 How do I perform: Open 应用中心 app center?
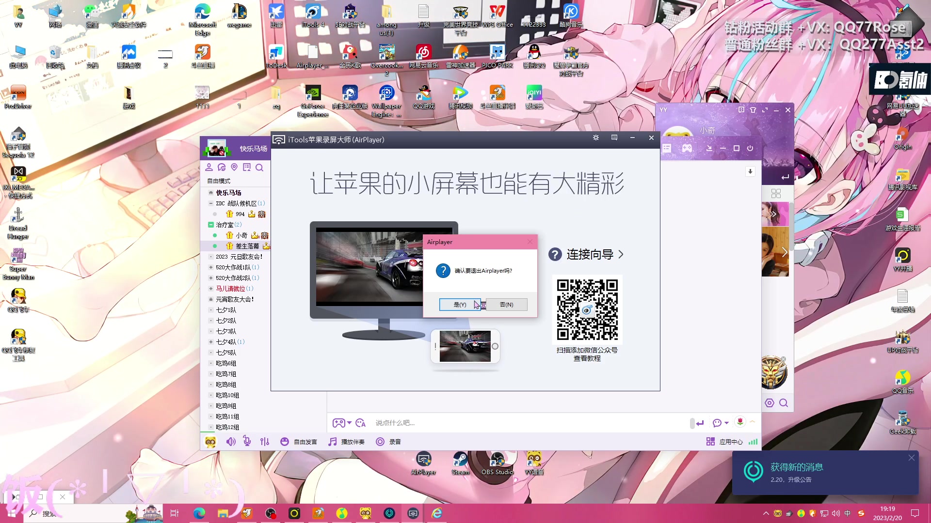point(724,442)
